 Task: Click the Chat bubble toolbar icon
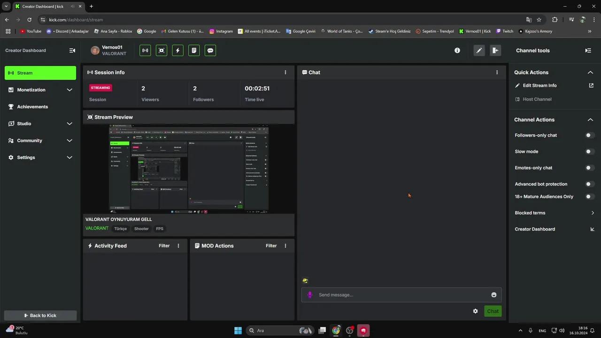pyautogui.click(x=210, y=50)
